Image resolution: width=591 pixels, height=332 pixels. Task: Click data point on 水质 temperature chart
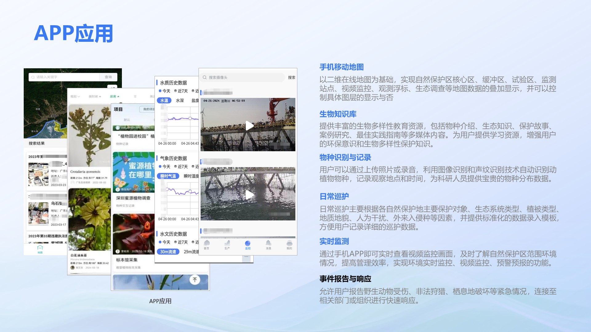tap(190, 118)
